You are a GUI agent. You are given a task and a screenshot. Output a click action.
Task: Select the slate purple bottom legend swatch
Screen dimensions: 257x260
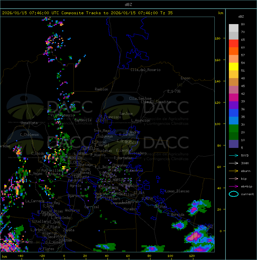234,144
